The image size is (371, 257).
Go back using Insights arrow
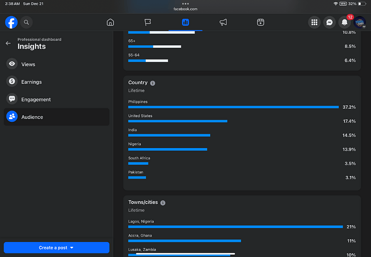click(8, 43)
